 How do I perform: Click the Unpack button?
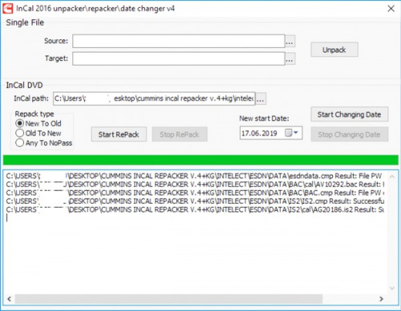[x=334, y=50]
